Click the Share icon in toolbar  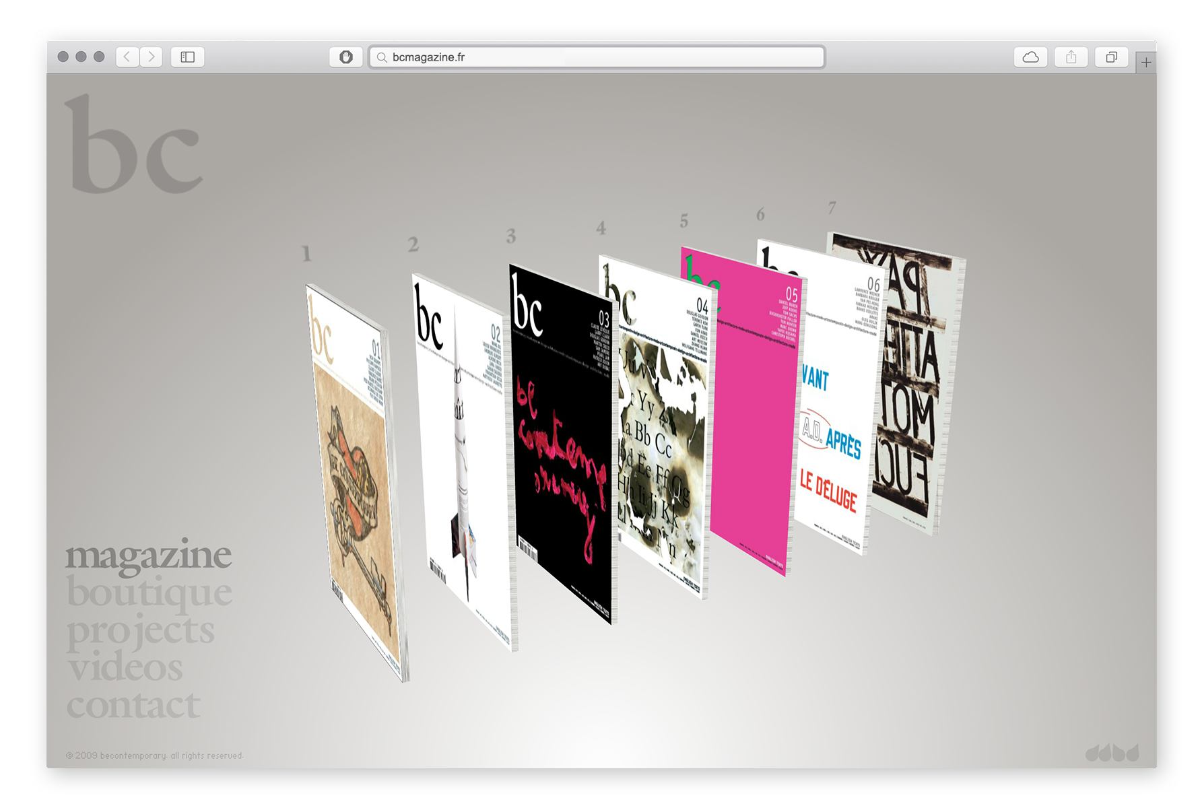point(1071,57)
